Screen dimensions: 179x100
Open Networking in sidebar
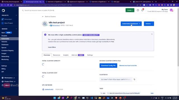5,56
